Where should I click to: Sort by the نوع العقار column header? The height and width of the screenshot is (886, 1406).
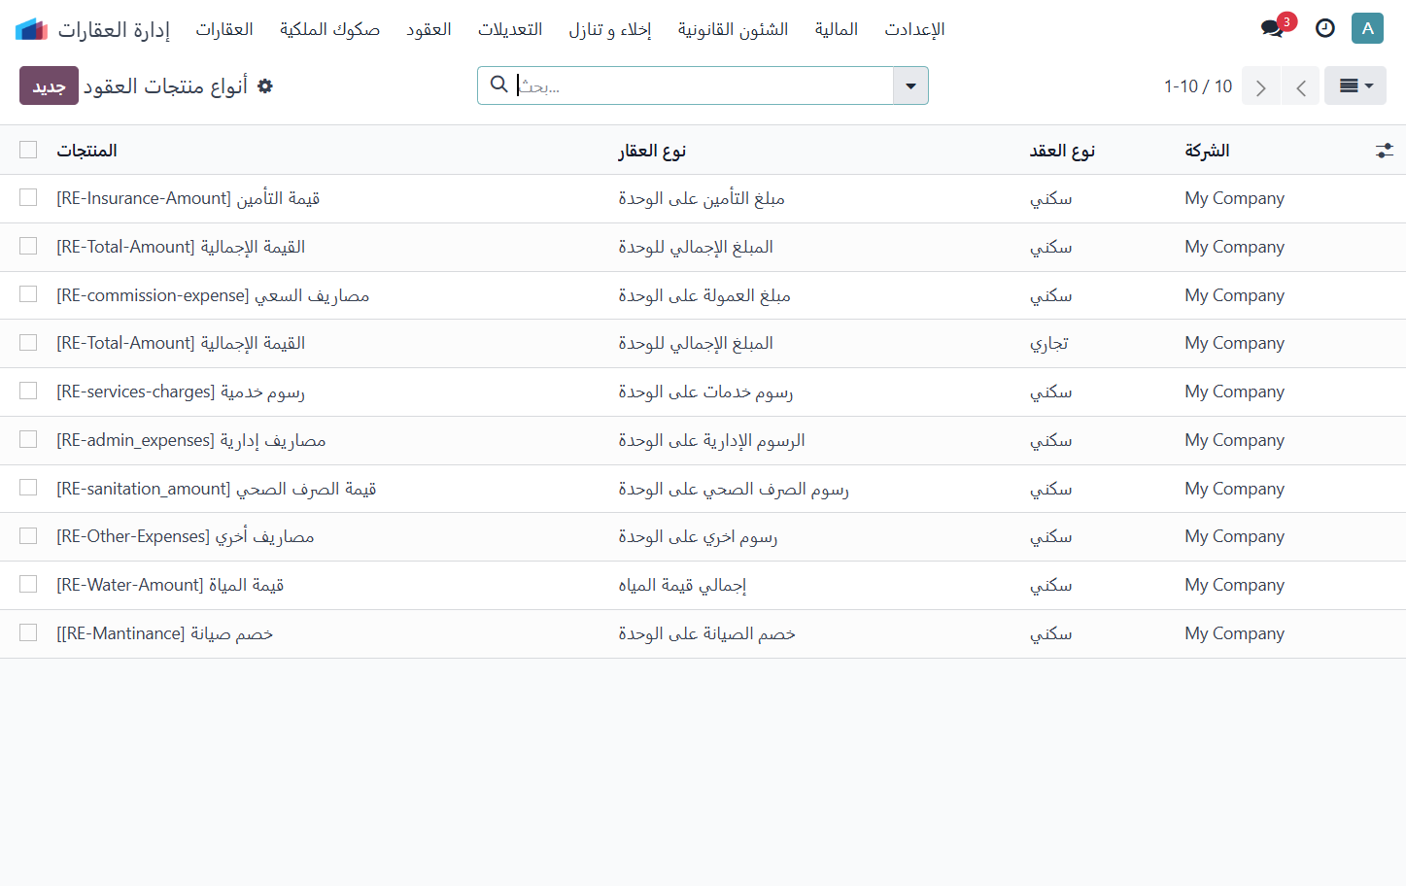[x=652, y=151]
